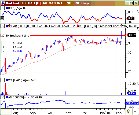The height and width of the screenshot is (115, 139).
Task: Click the BarChartTTD app icon in title bar
Action: coord(3,3)
